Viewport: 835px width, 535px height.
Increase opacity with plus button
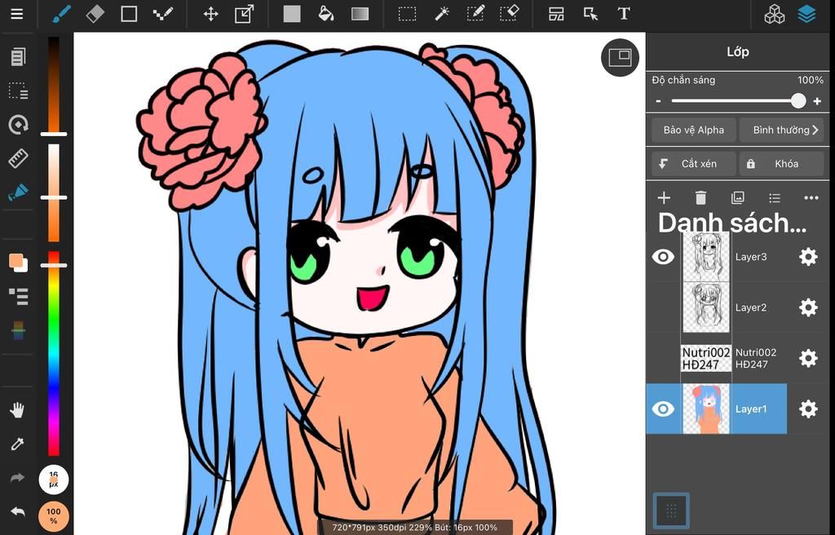pos(817,100)
